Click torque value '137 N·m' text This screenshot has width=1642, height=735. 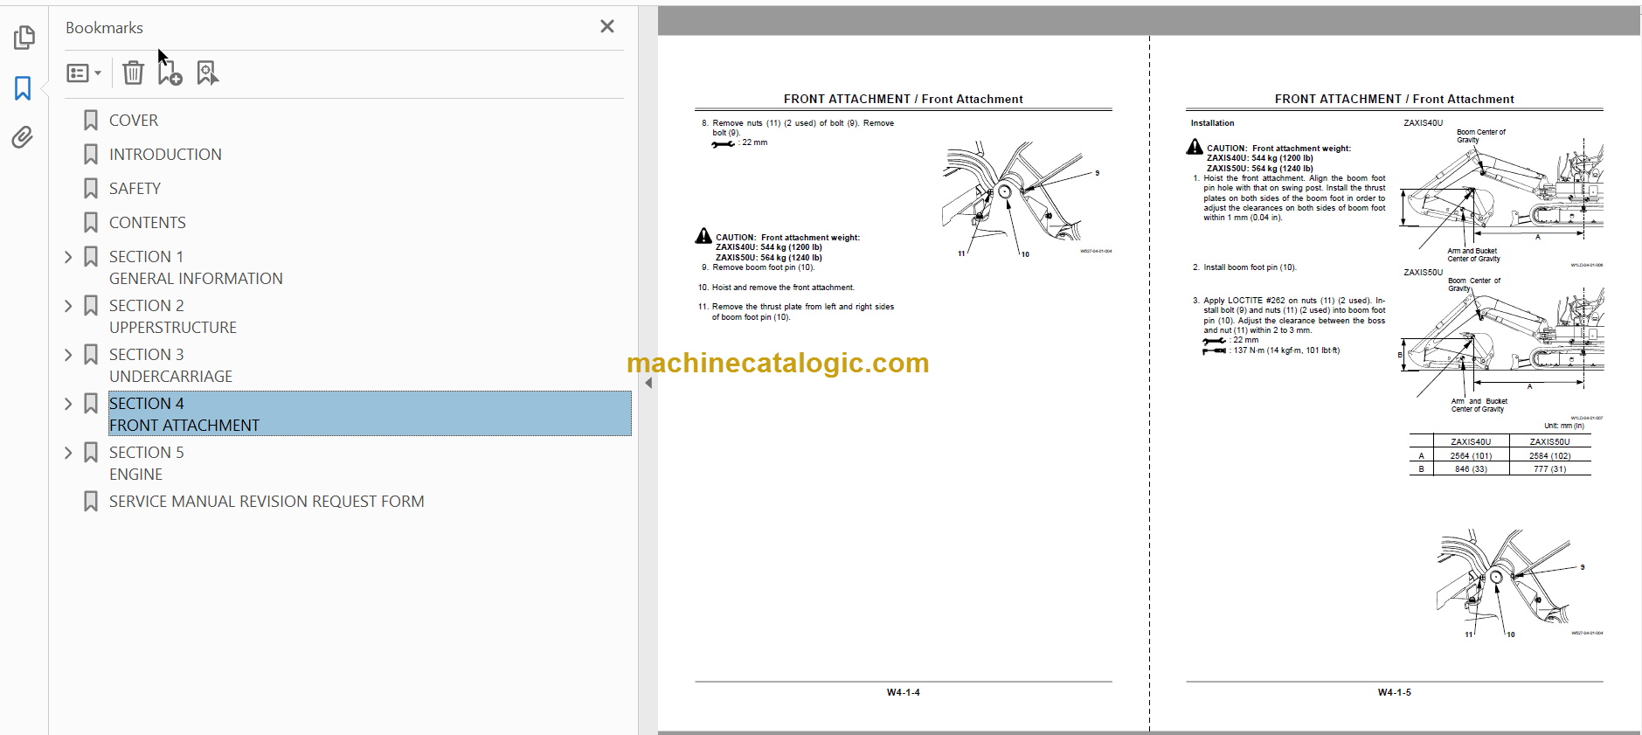point(1249,350)
